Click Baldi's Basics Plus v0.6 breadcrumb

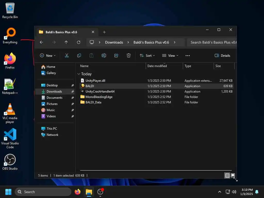click(151, 42)
